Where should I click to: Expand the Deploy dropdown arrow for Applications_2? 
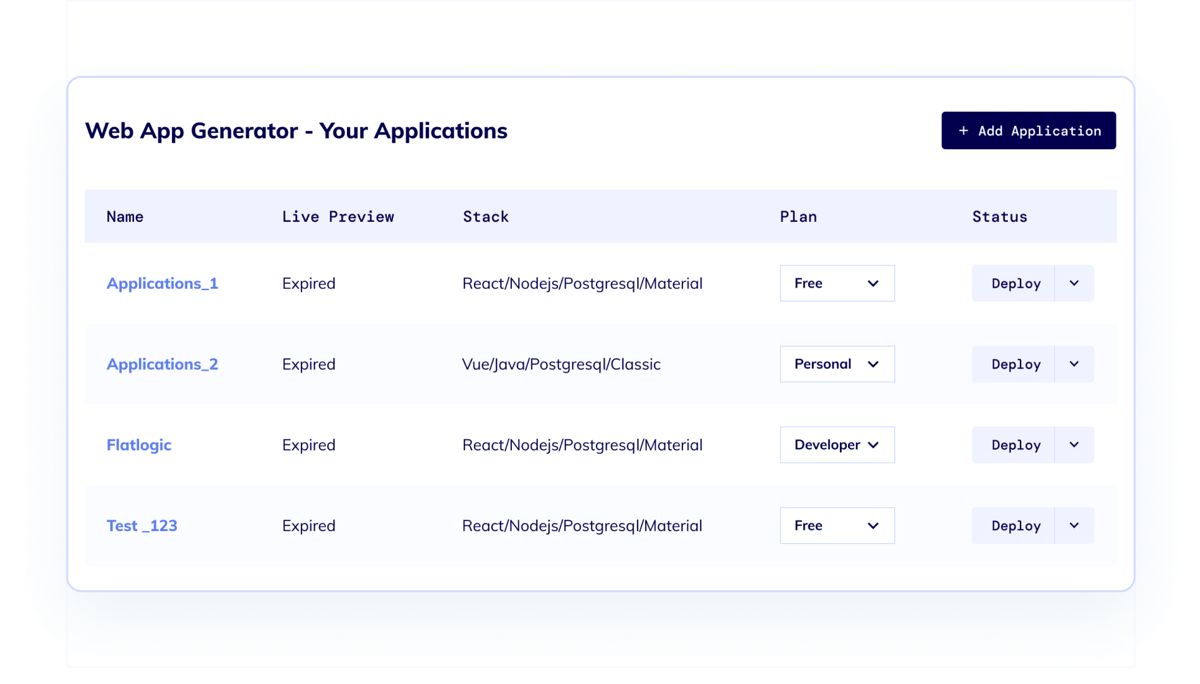pos(1073,364)
